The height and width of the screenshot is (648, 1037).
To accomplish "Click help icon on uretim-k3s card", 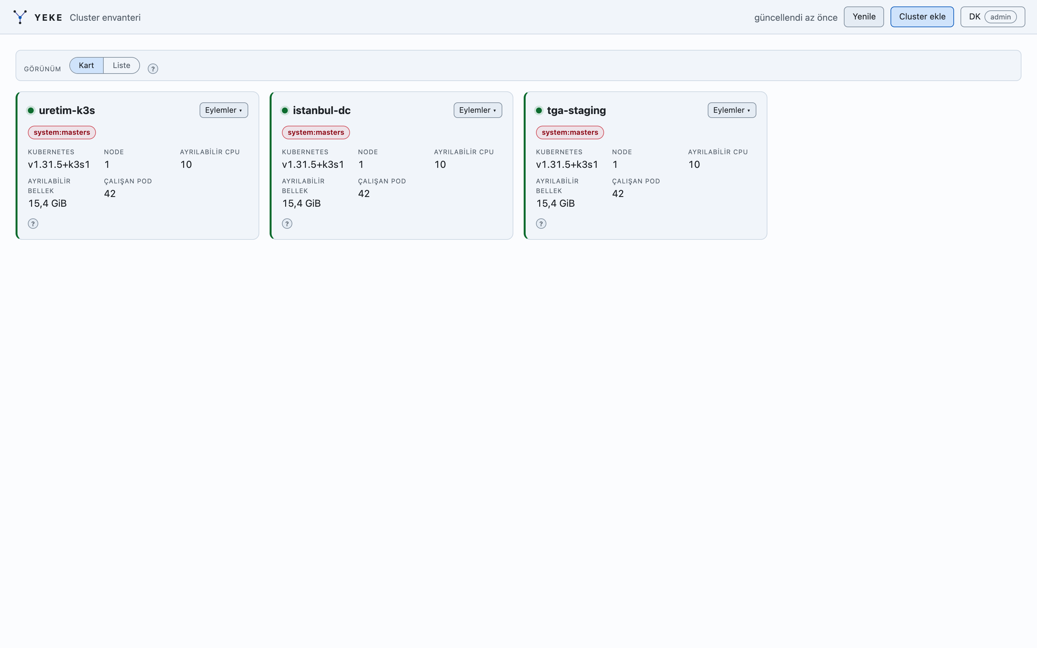I will (33, 224).
